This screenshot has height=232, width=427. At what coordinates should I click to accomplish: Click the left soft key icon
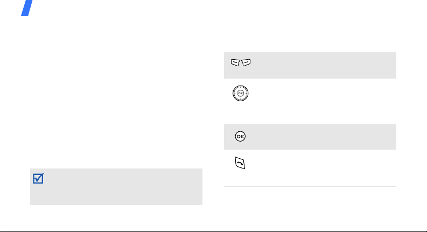click(x=235, y=62)
